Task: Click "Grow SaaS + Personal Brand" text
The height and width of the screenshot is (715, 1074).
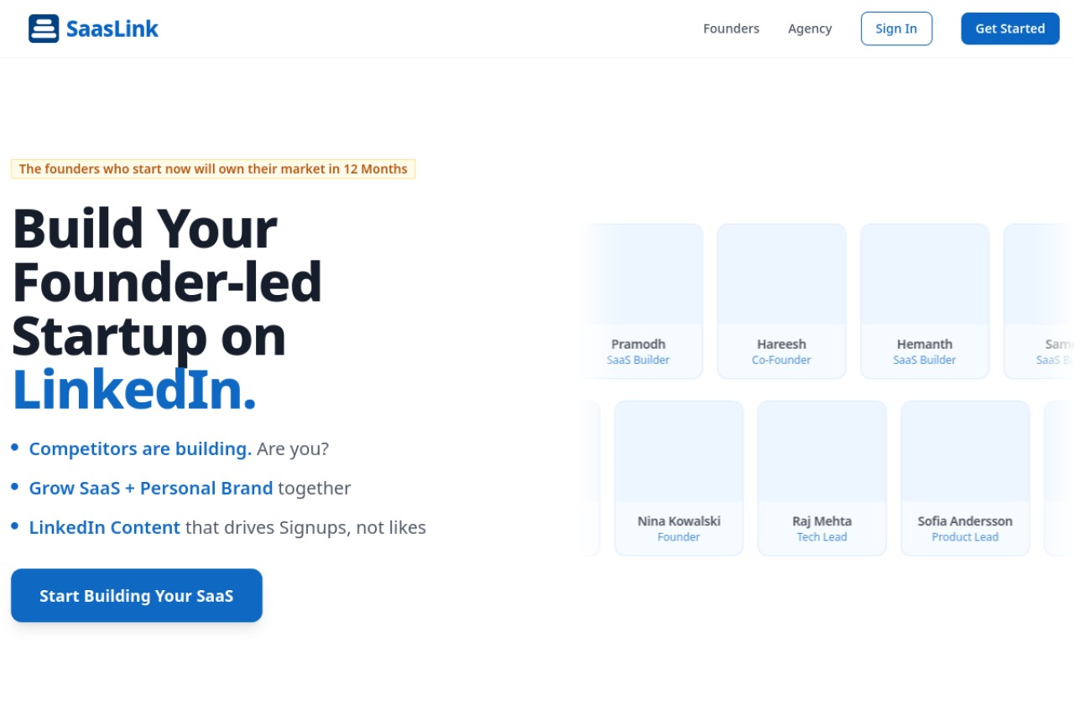Action: [x=151, y=488]
